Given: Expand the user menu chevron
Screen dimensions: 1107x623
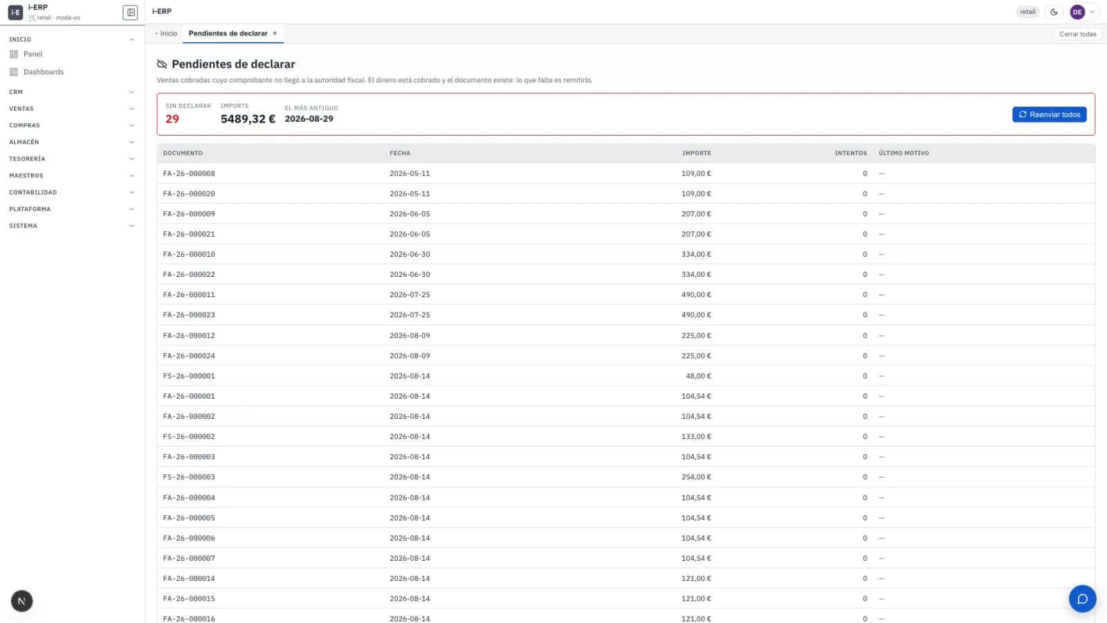Looking at the screenshot, I should 1092,12.
